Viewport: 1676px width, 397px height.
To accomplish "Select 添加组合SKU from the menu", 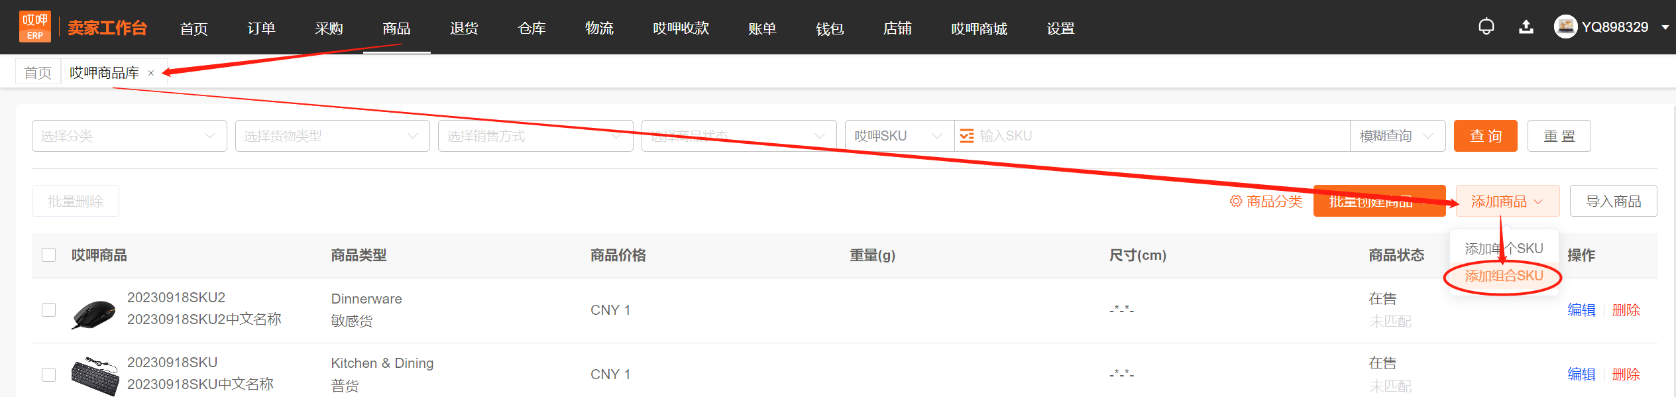I will point(1504,276).
